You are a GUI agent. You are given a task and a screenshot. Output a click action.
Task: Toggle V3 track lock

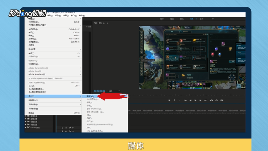click(x=62, y=128)
